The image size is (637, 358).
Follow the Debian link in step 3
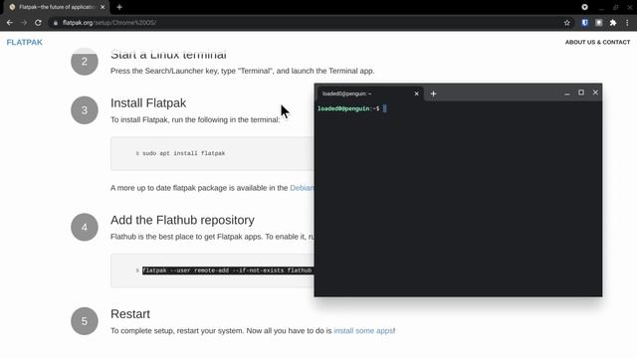[302, 188]
